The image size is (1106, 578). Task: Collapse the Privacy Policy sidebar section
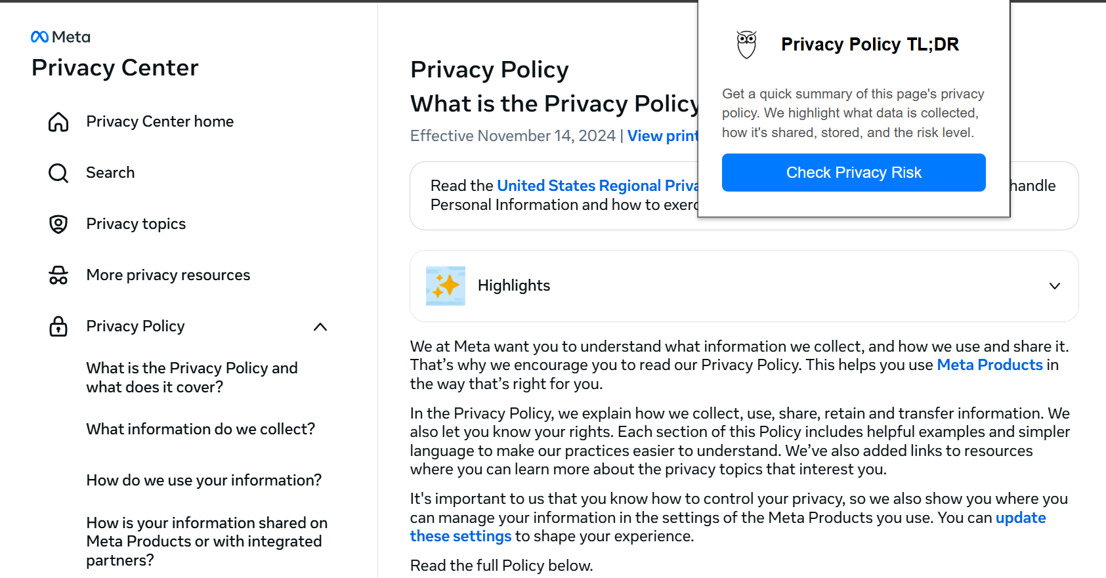[320, 327]
